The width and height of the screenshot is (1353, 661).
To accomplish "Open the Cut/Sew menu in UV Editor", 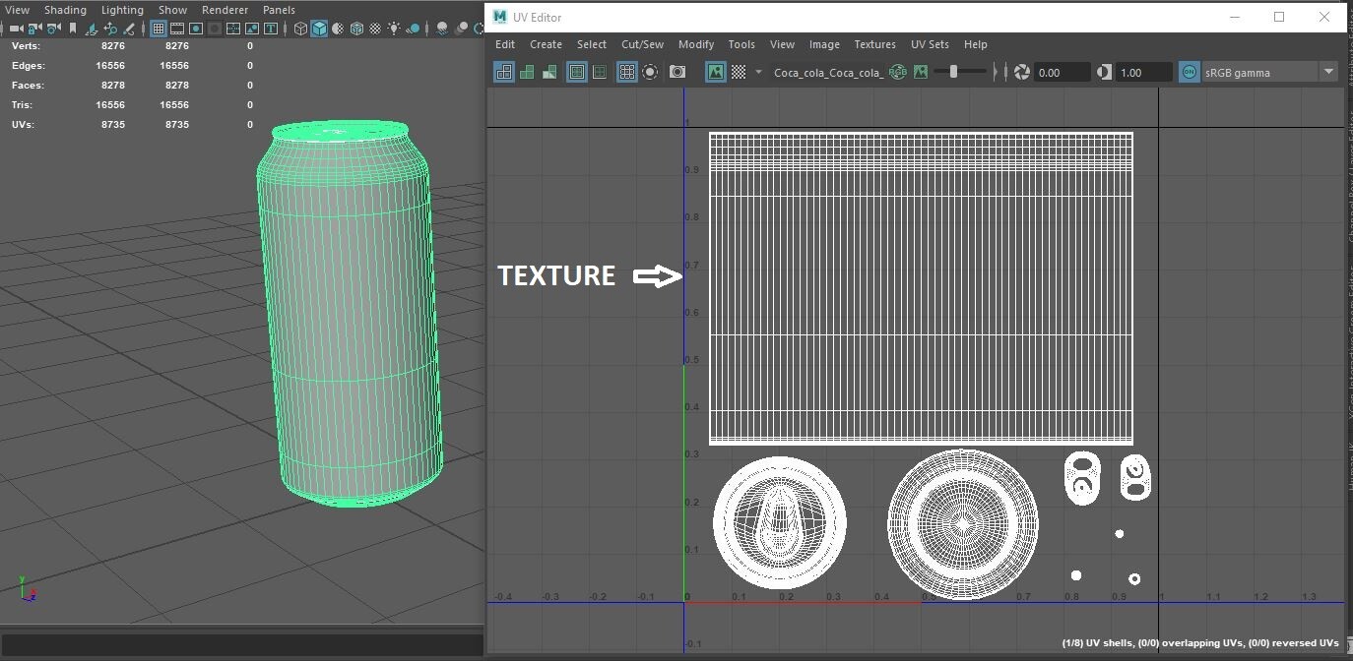I will point(642,44).
